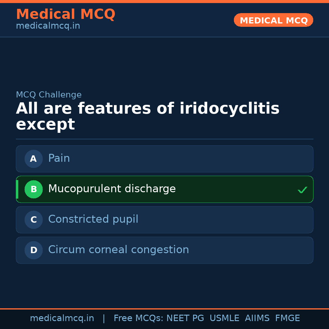Click the FMGE footer text
This screenshot has width=329, height=329.
point(288,318)
